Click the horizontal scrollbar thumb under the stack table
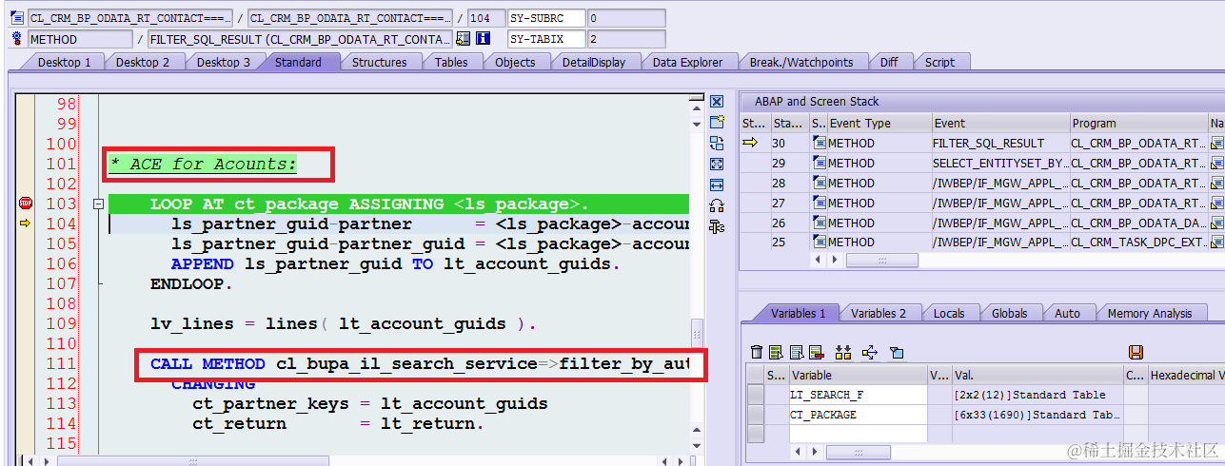 (x=881, y=260)
